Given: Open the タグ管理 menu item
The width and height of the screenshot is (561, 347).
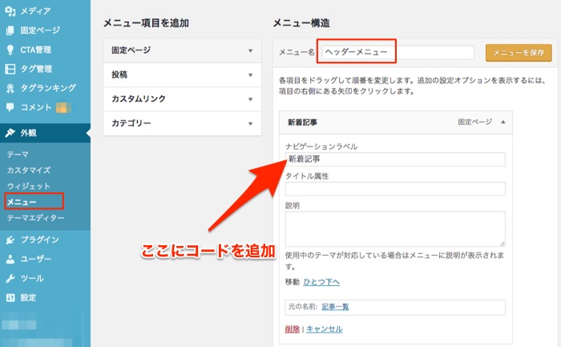Looking at the screenshot, I should [x=36, y=69].
